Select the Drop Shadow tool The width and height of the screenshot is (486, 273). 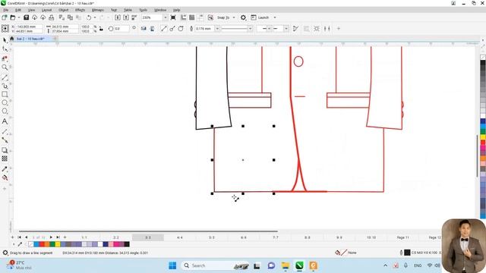point(5,150)
